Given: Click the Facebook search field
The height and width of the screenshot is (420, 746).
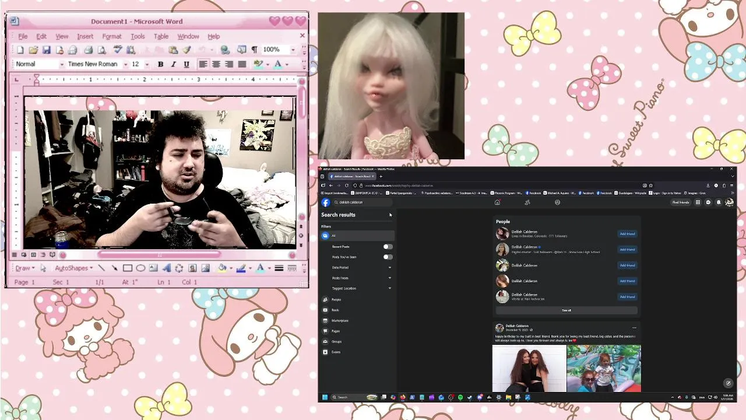Looking at the screenshot, I should click(x=361, y=202).
